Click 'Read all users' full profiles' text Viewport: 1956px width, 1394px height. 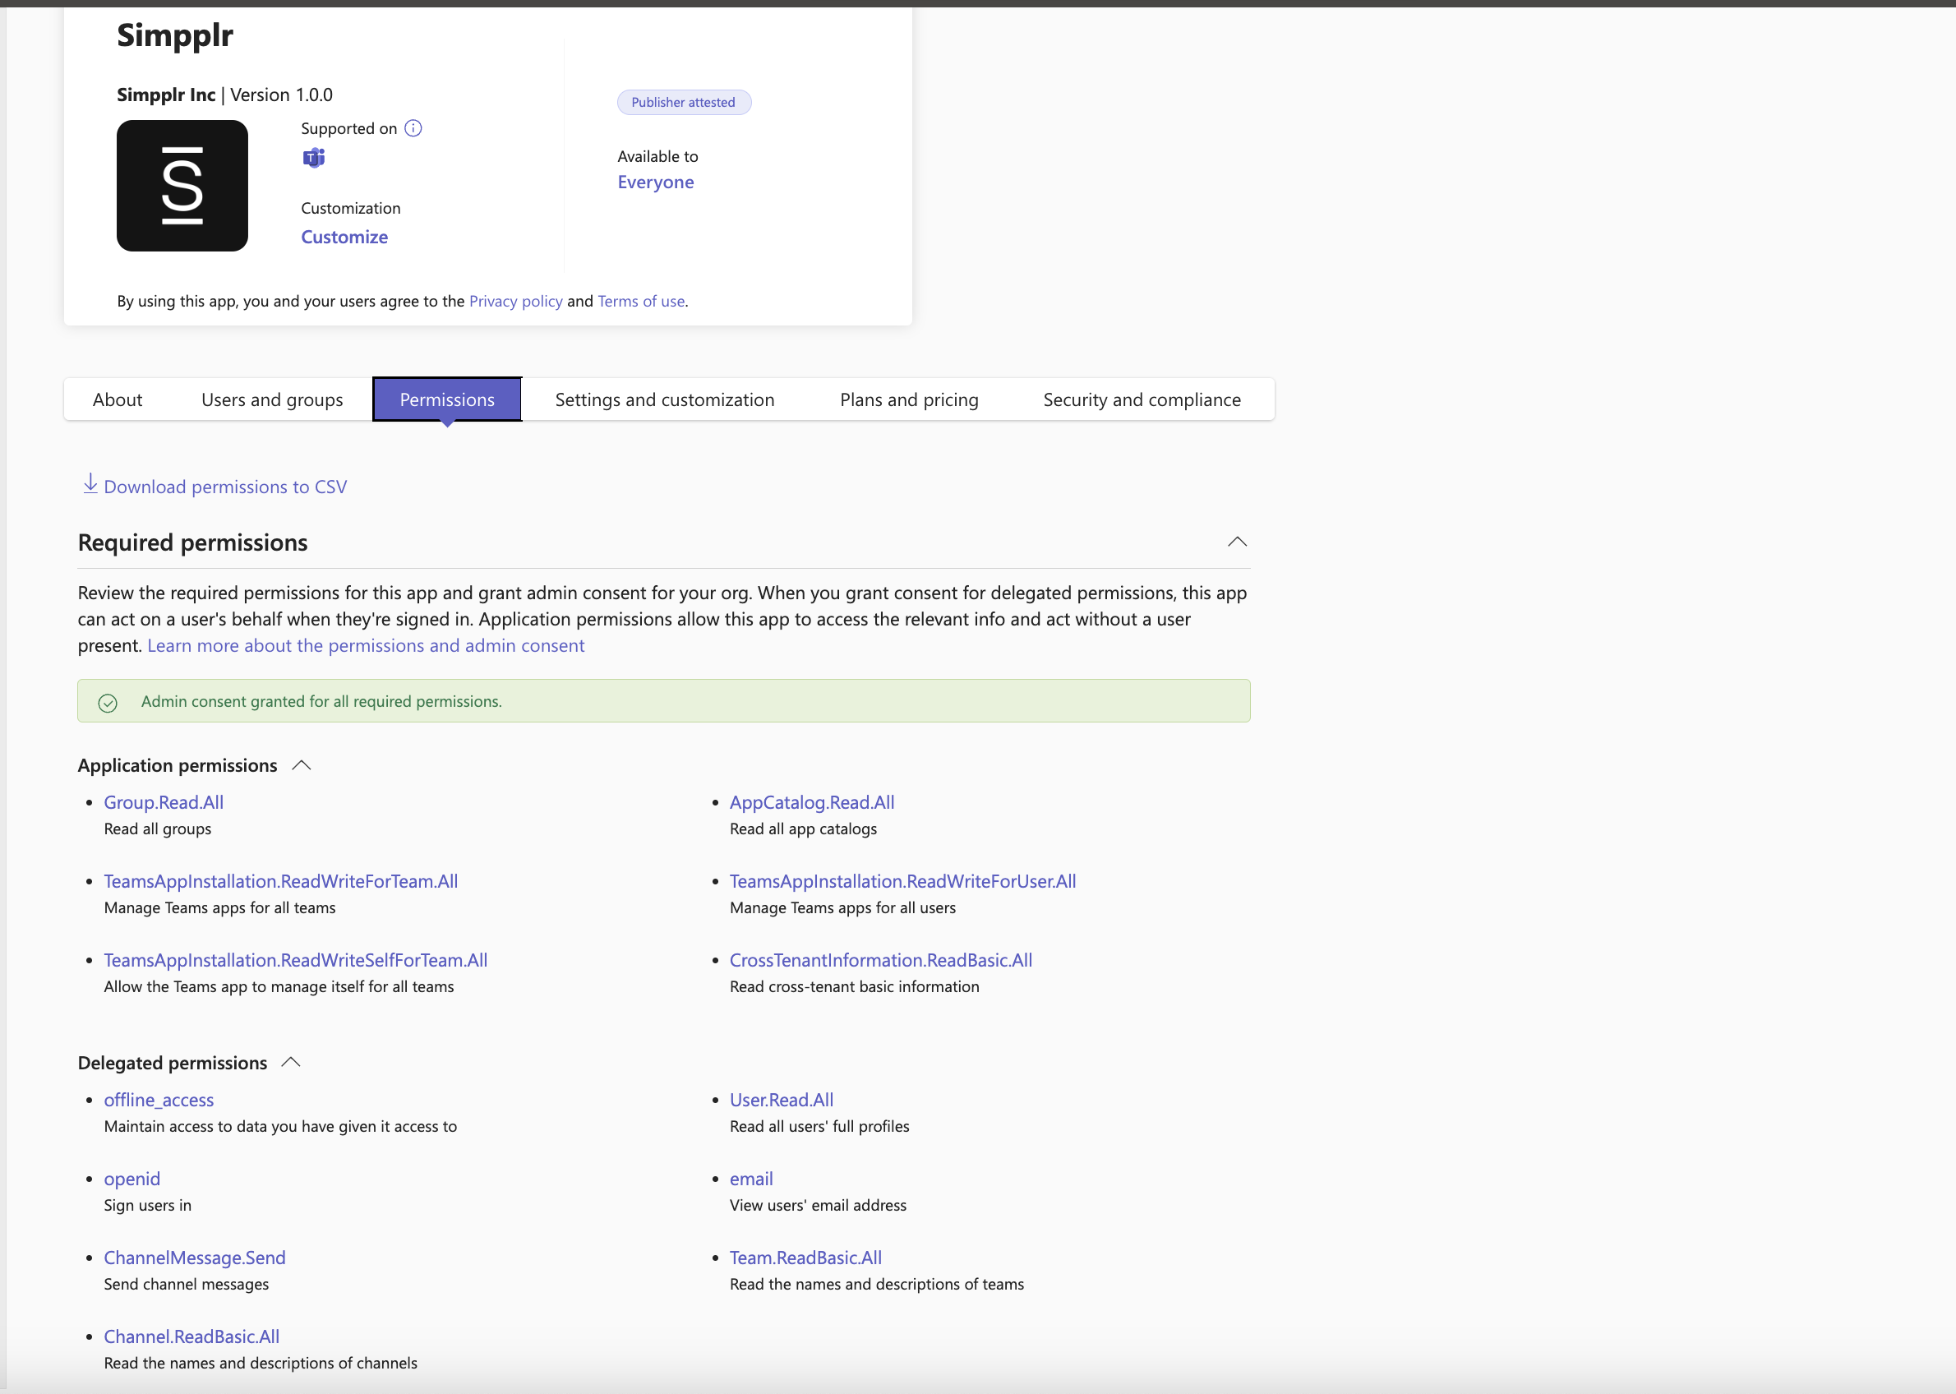819,1126
